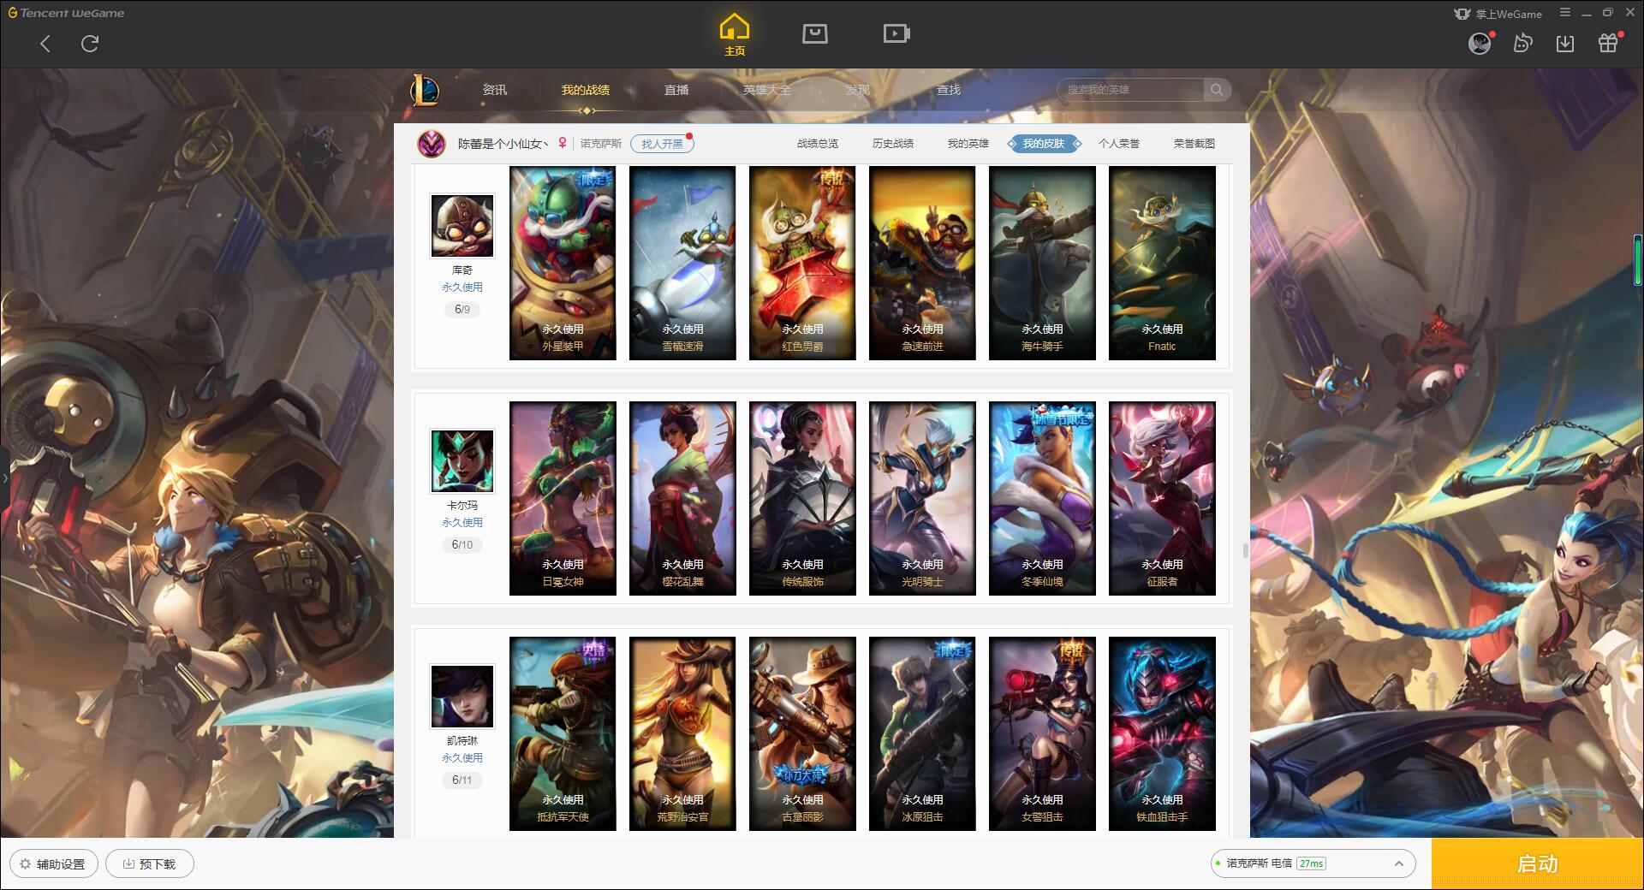
Task: Select the 铁血狙击手 skin card
Action: point(1162,733)
